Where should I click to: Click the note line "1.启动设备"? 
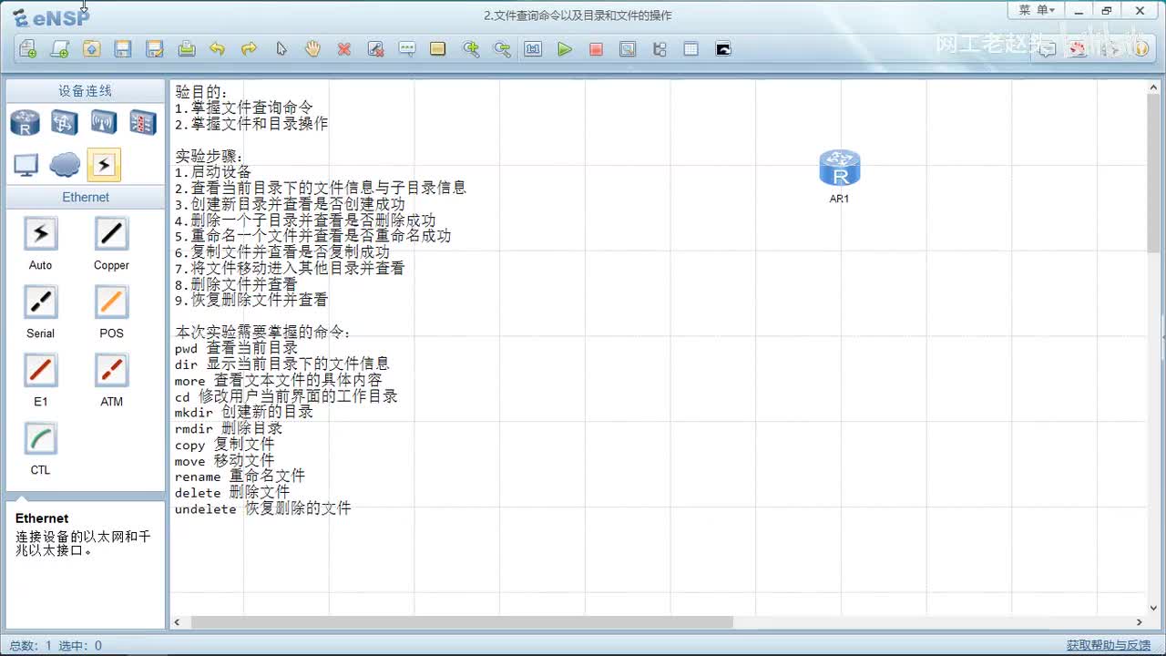coord(213,171)
